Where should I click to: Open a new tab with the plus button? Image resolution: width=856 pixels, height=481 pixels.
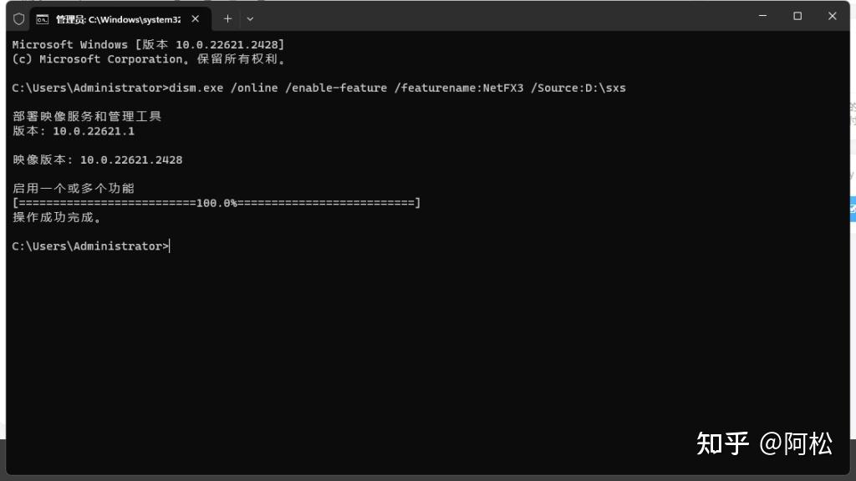[x=227, y=18]
